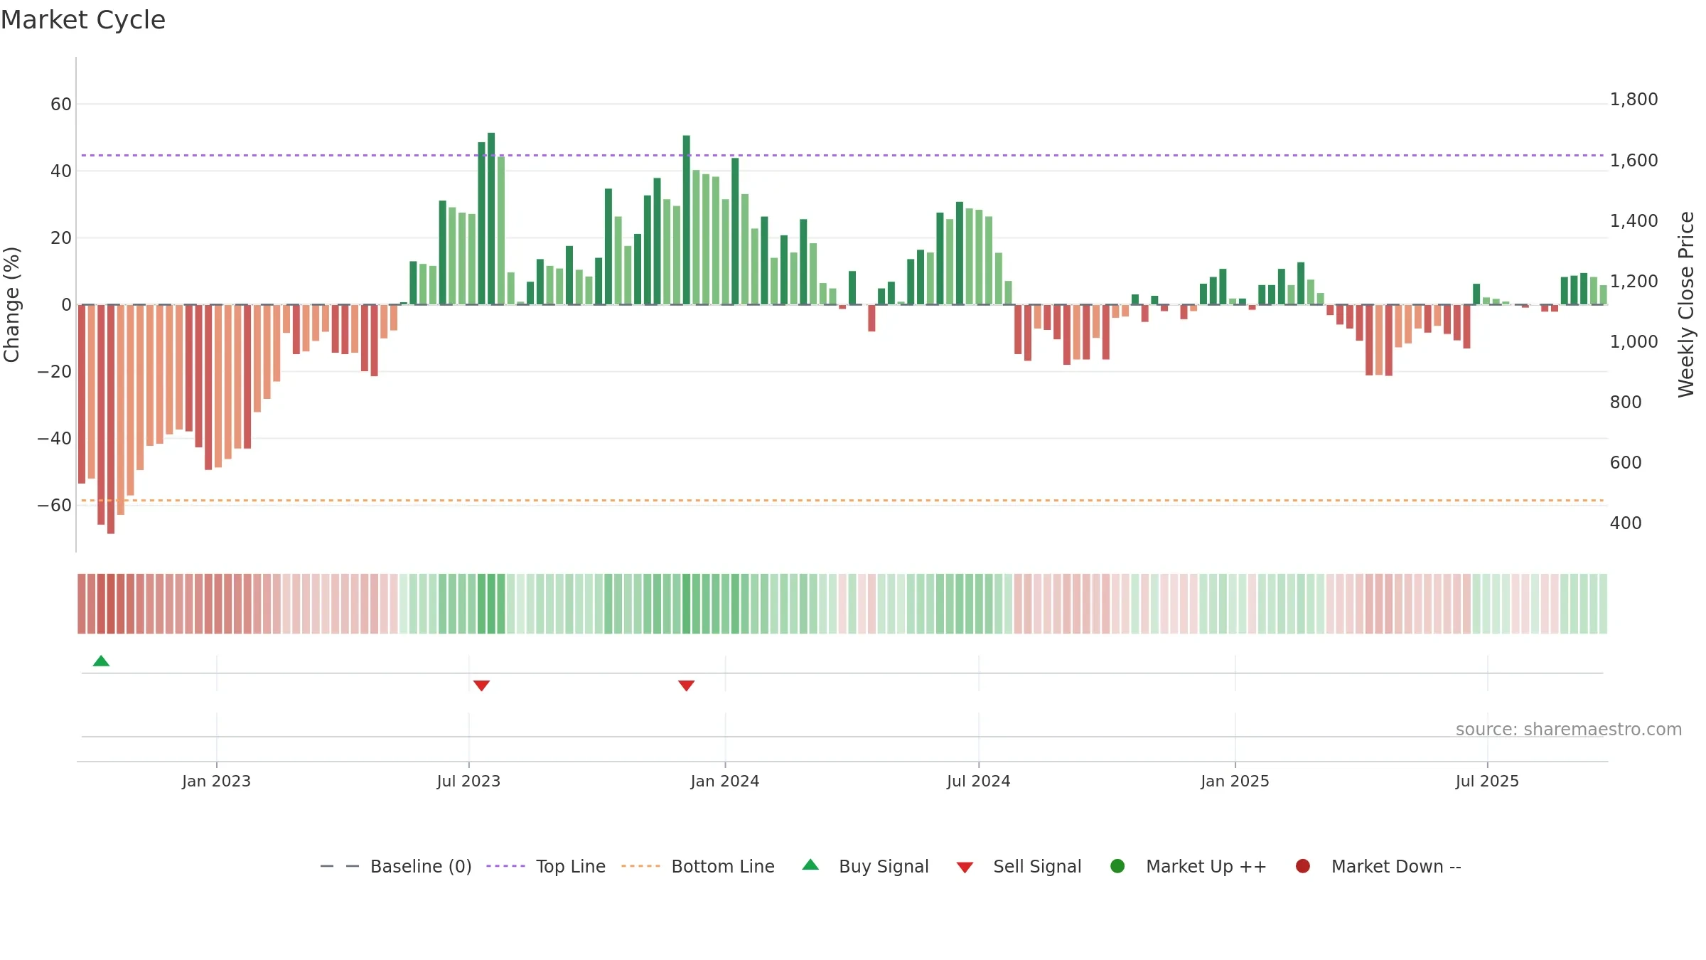This screenshot has height=960, width=1706.
Task: Click the 1,600 price axis label
Action: [x=1633, y=161]
